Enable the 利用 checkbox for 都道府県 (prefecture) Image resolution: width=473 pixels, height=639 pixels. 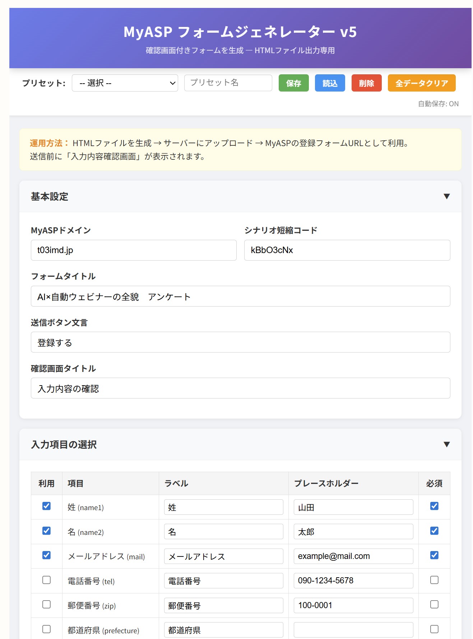(x=46, y=629)
